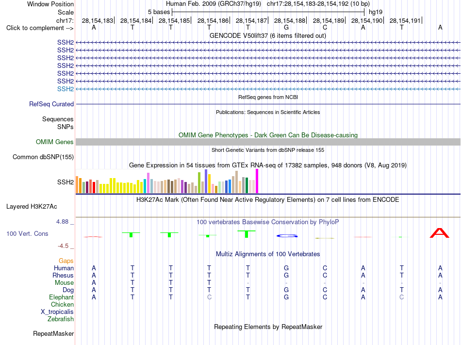Select the Common dbSNP(155) track label

tap(43, 157)
